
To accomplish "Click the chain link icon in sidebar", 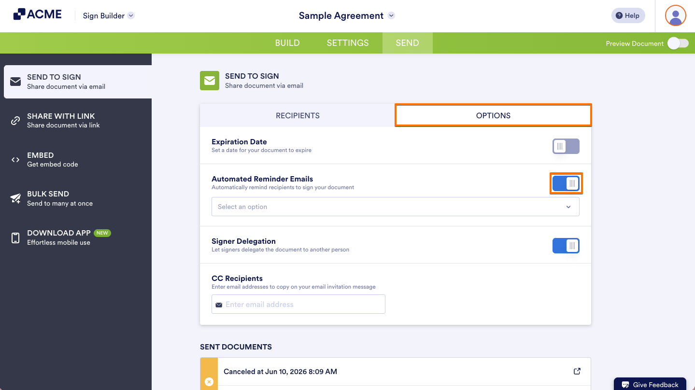I will [x=15, y=121].
